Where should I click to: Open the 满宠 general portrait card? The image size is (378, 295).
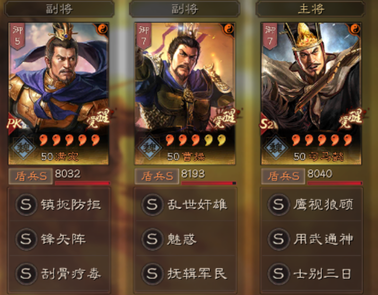coord(58,94)
